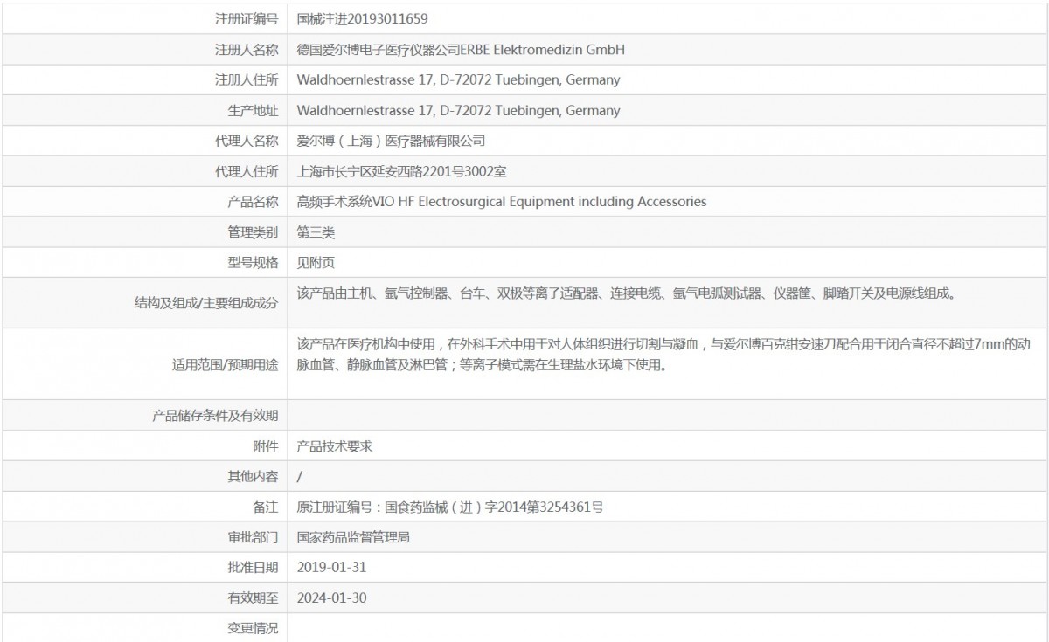Click the 注册证编号 label
Image resolution: width=1049 pixels, height=642 pixels.
pos(247,18)
